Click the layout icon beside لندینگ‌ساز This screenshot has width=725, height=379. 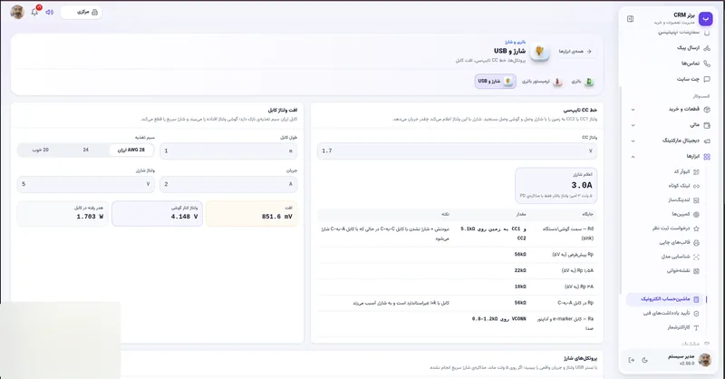[x=696, y=200]
